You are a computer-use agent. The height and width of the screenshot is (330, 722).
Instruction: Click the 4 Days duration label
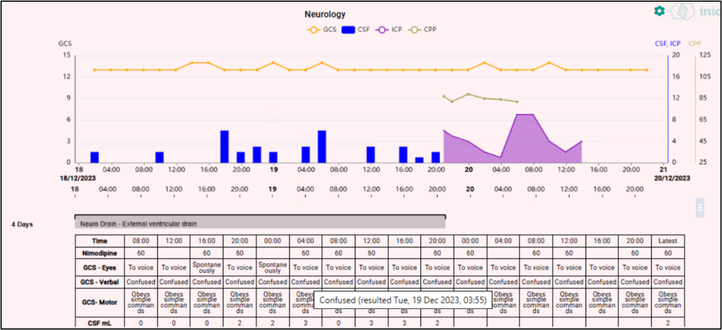tap(22, 224)
